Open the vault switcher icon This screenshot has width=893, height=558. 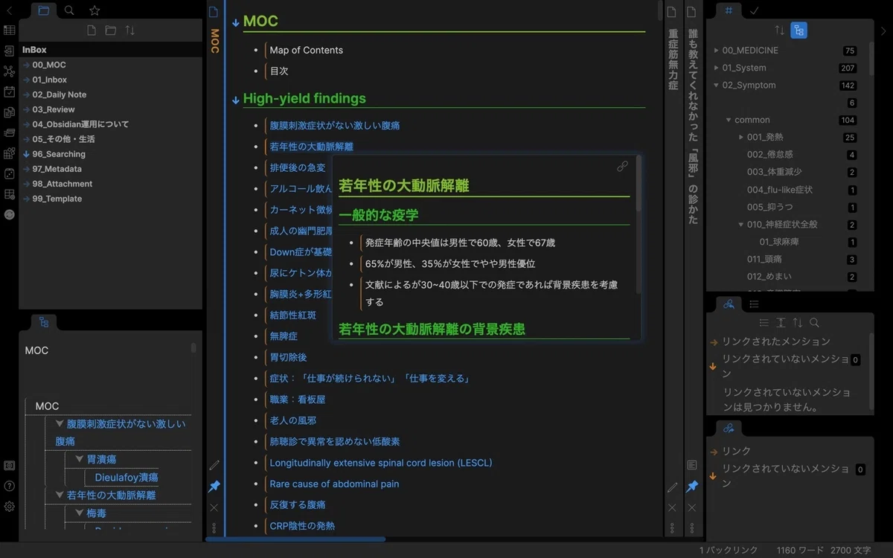[9, 465]
